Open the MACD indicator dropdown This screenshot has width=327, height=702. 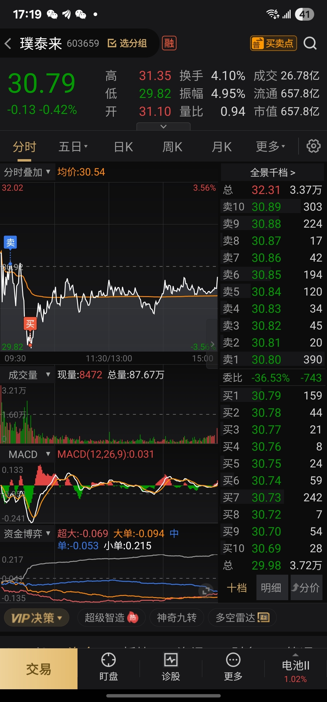(x=27, y=454)
